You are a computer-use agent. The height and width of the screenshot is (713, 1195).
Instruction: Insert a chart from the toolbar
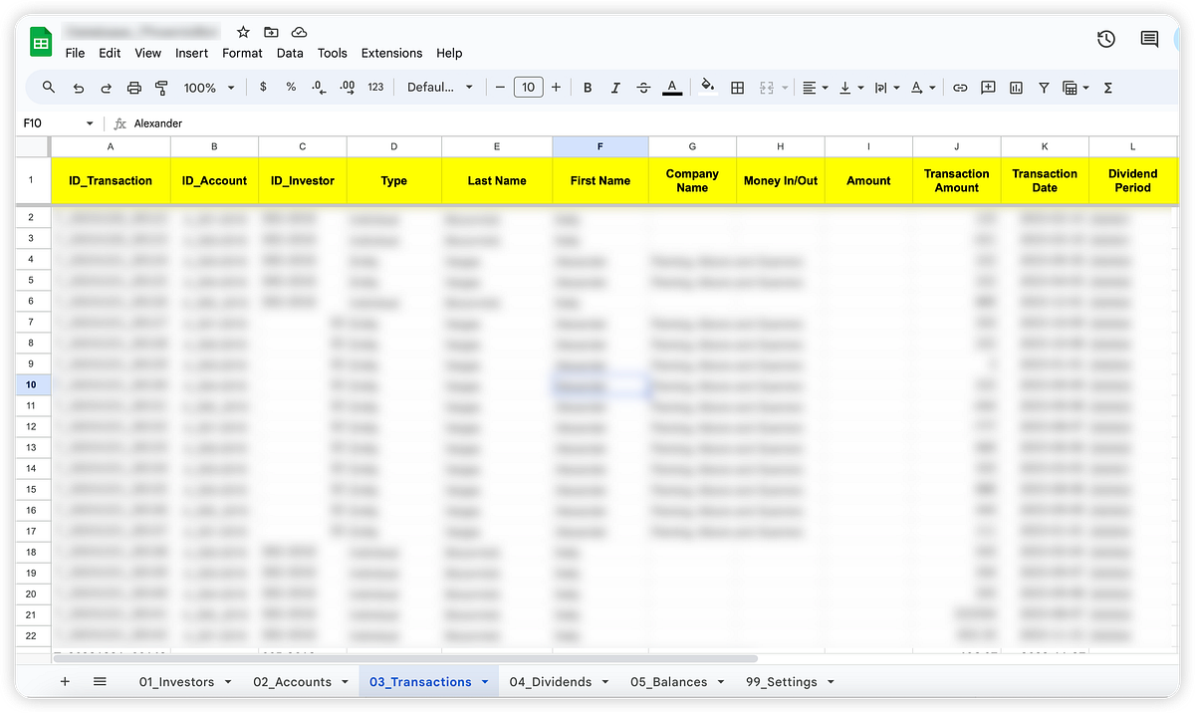coord(1016,88)
